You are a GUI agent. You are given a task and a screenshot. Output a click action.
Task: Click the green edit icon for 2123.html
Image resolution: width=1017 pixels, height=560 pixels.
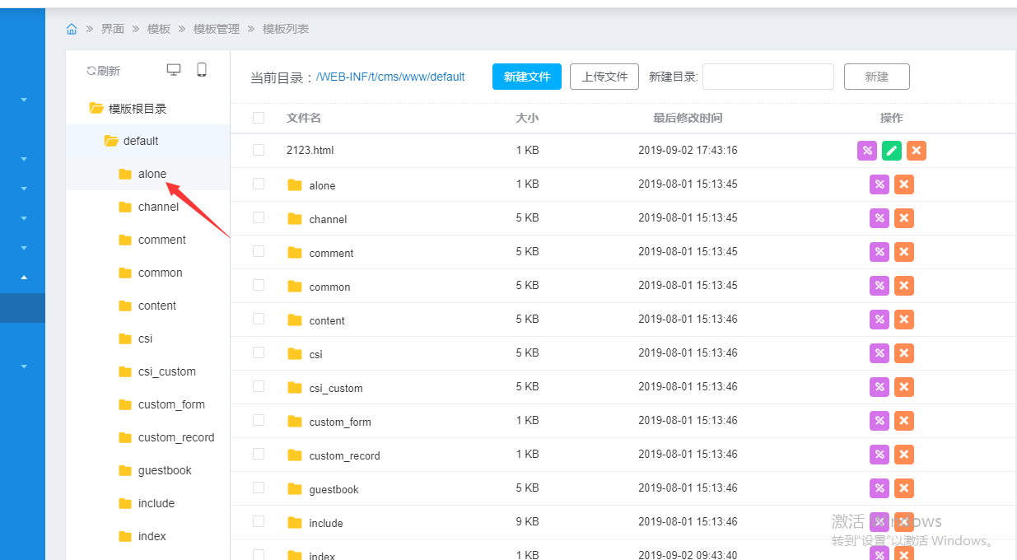pyautogui.click(x=892, y=151)
